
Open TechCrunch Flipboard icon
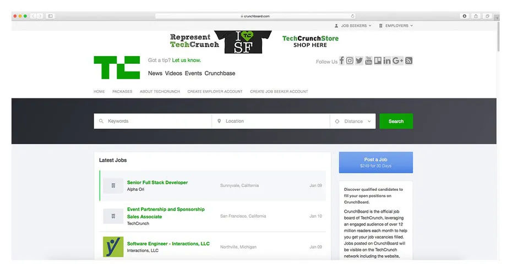[378, 61]
